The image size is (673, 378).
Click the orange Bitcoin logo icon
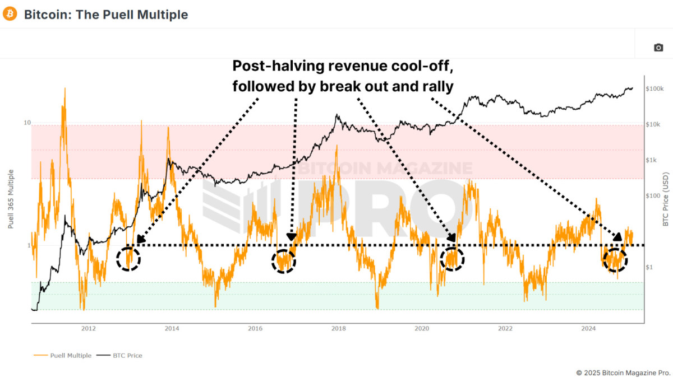(10, 14)
